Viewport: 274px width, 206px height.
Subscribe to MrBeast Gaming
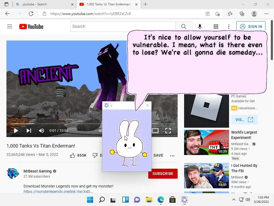[x=163, y=174]
